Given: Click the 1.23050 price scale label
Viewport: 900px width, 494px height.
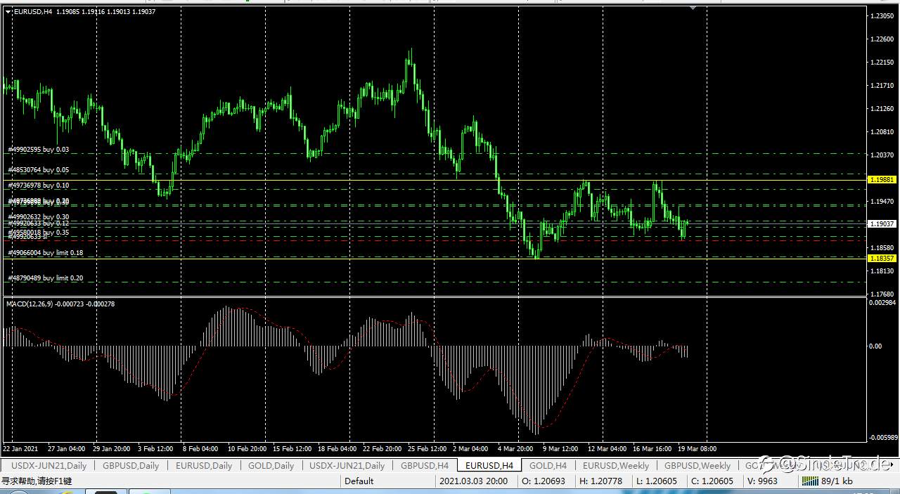Looking at the screenshot, I should click(x=882, y=15).
